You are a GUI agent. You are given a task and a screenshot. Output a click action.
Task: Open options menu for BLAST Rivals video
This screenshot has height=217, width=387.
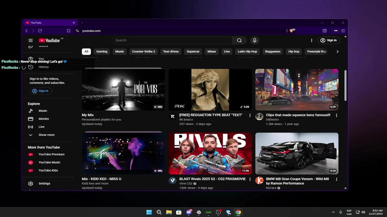250,179
